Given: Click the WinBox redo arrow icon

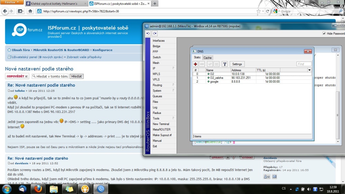Looking at the screenshot, I should coord(155,33).
